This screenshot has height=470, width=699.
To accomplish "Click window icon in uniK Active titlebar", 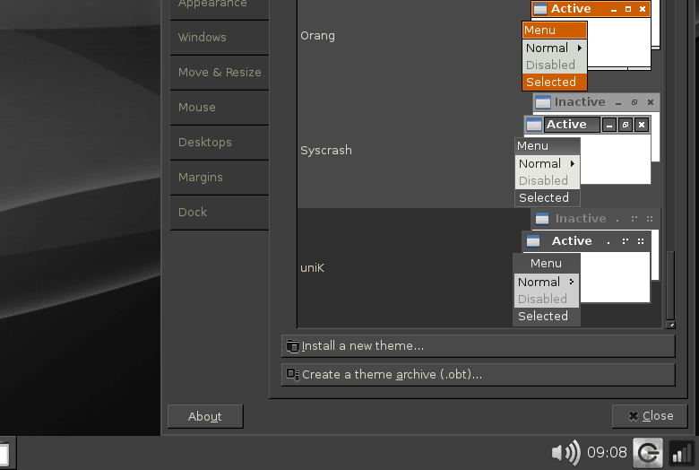I will (533, 241).
